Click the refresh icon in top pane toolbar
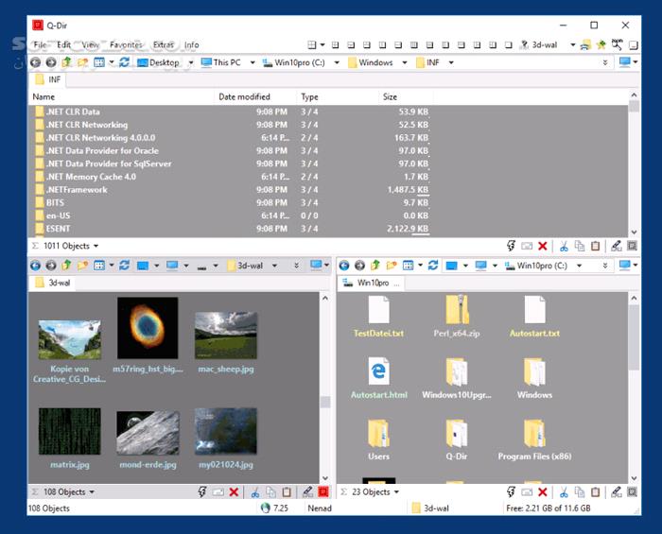Viewport: 662px width, 534px height. [126, 62]
